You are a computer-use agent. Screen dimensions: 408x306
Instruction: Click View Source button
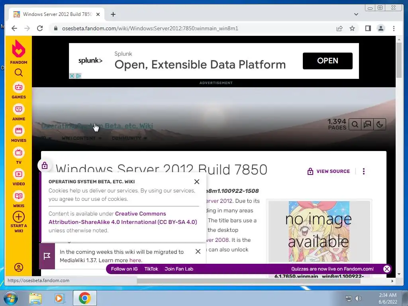[329, 171]
